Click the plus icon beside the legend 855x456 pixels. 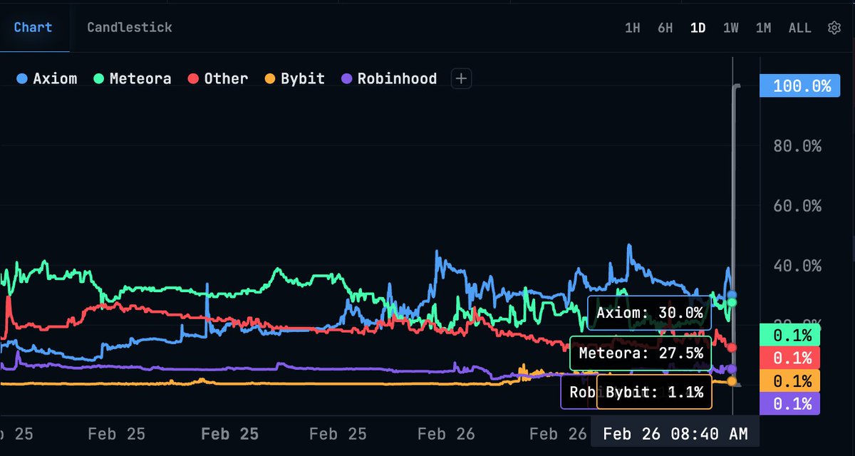coord(460,78)
